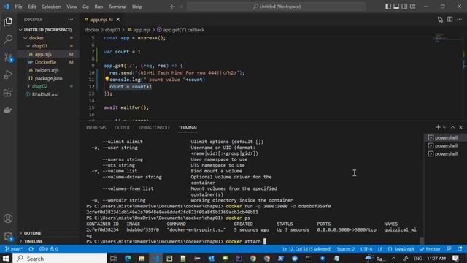Viewport: 467px width, 263px height.
Task: Open Run and Debug view
Action: 8,75
